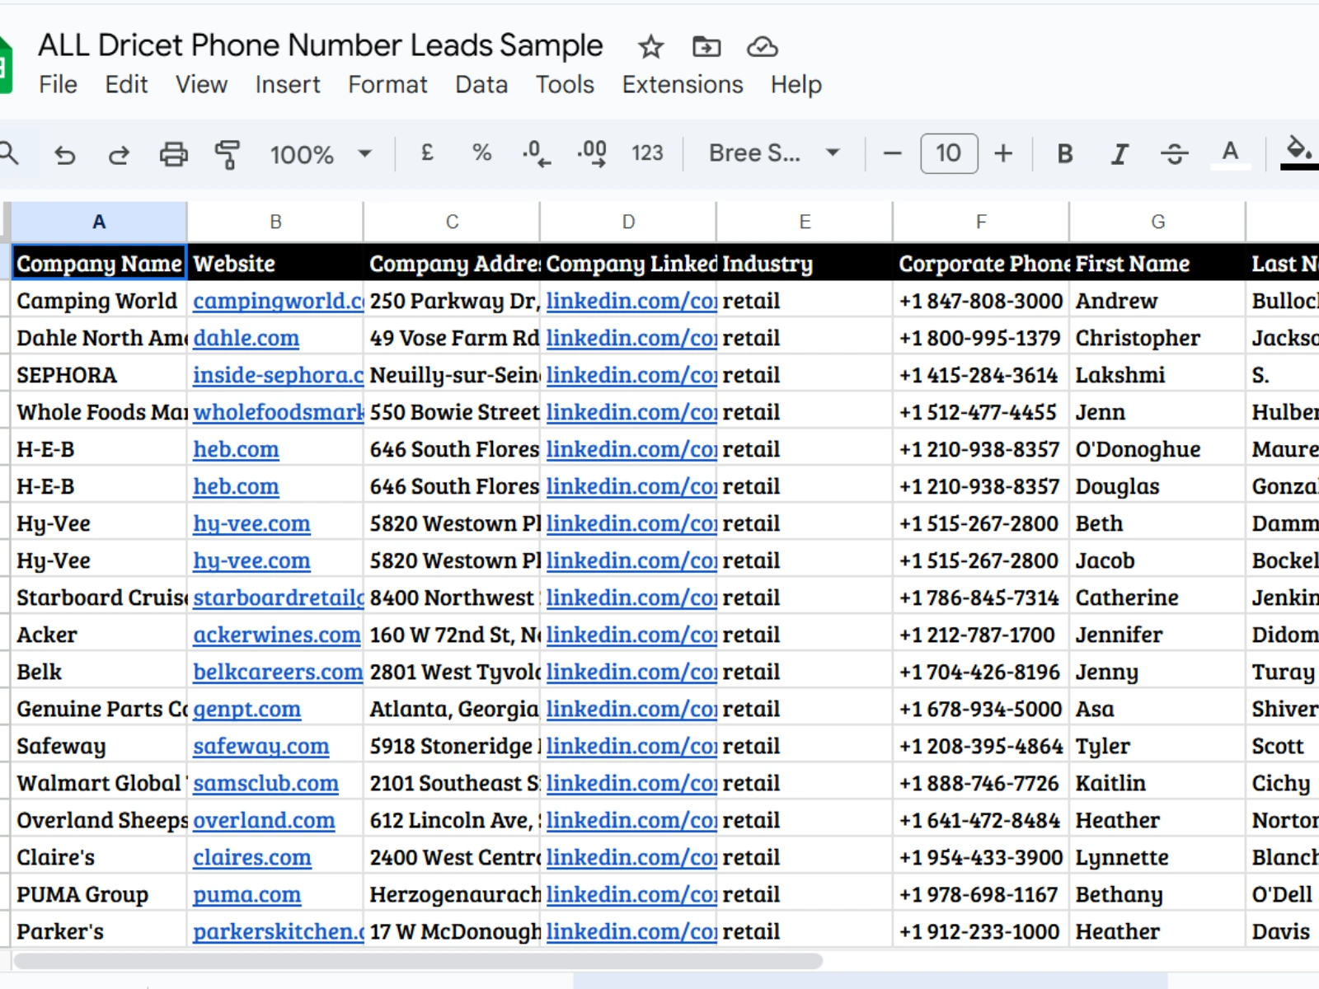Open the Format menu
Image resolution: width=1319 pixels, height=989 pixels.
click(x=387, y=85)
